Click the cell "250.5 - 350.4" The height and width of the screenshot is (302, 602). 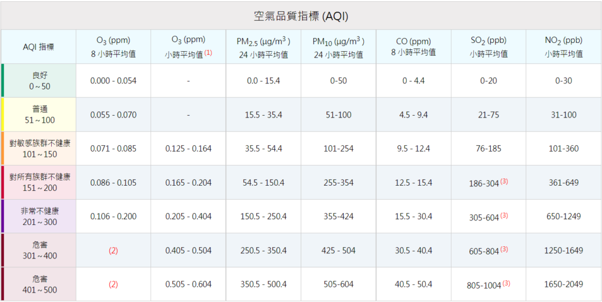tap(263, 250)
